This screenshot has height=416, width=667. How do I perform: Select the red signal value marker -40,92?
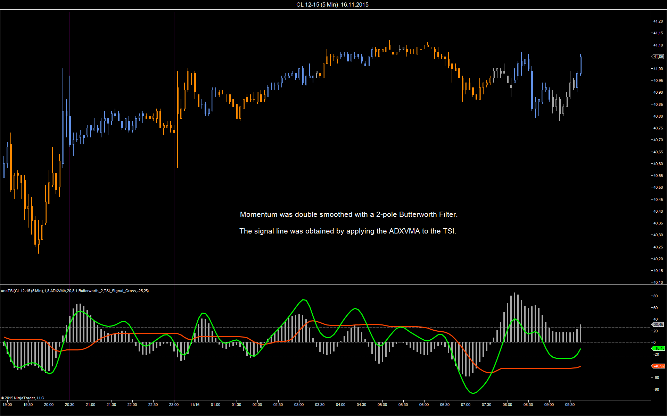coord(658,366)
